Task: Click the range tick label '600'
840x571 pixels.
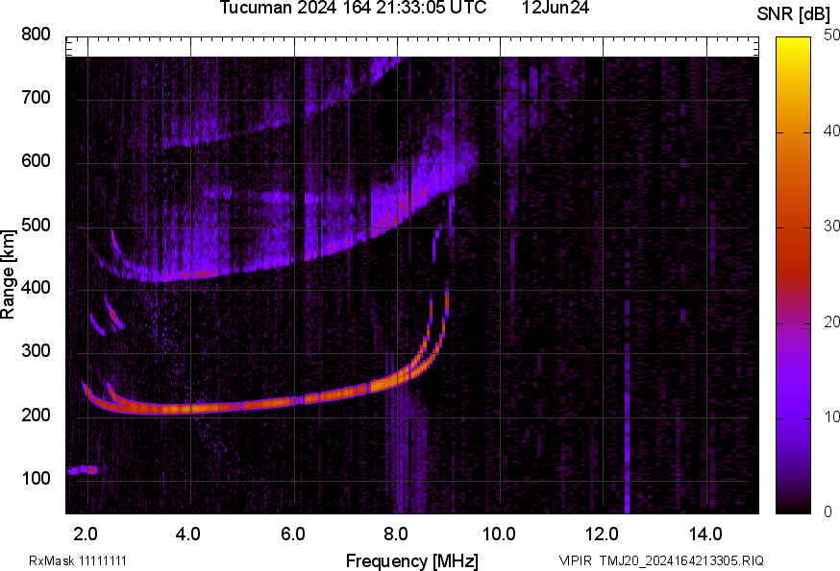Action: click(36, 161)
